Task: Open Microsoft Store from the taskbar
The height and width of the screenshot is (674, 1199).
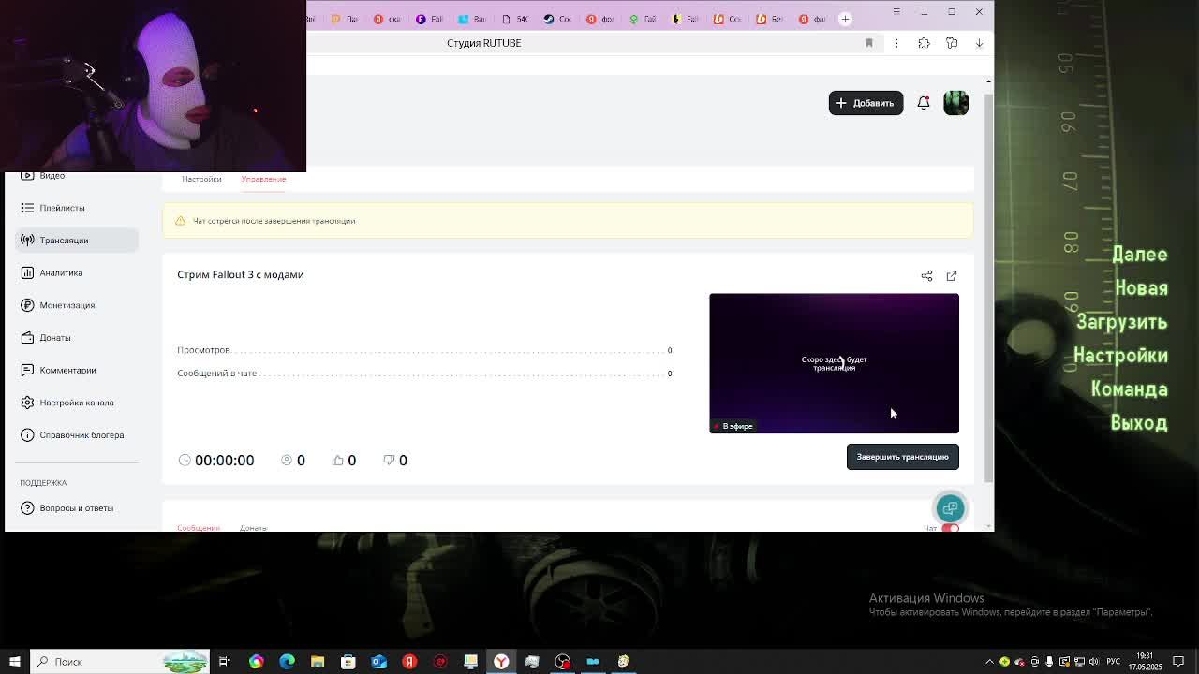Action: coord(348,662)
